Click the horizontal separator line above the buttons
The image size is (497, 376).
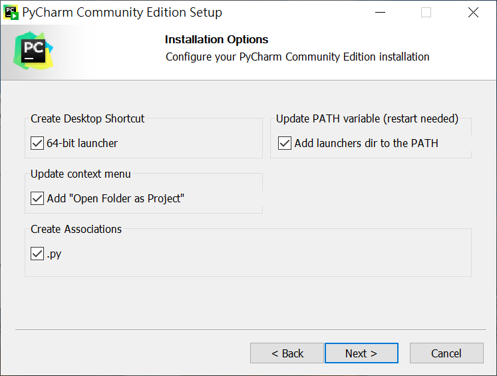coord(248,329)
